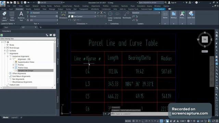The height and width of the screenshot is (123, 219).
Task: Open the Parcels menu
Action: pos(77,6)
